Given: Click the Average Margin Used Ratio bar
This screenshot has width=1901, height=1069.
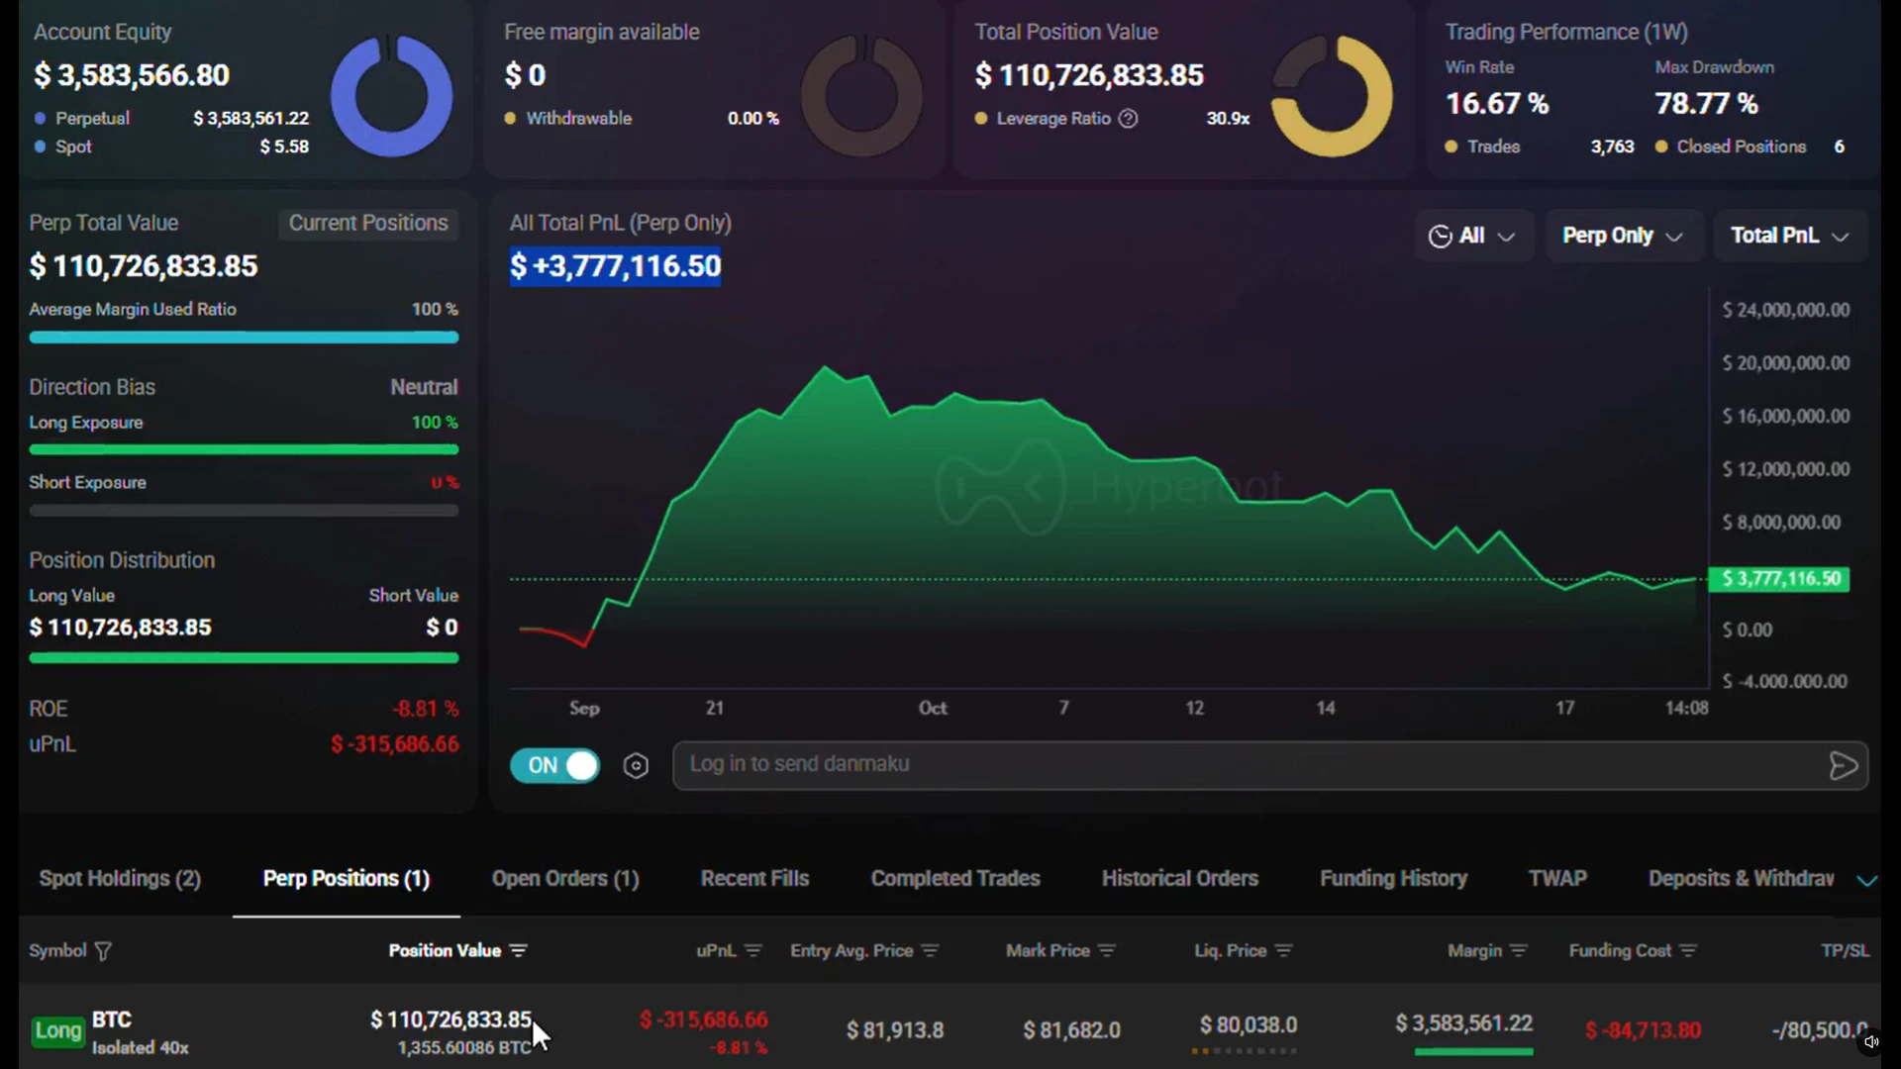Looking at the screenshot, I should 244,338.
